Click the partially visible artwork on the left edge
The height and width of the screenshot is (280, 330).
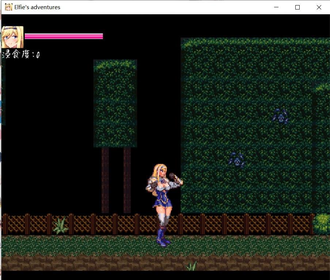point(2,110)
